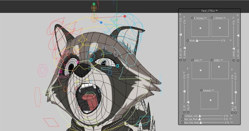Click the orange pivot sphere above the forehead

tap(94, 18)
